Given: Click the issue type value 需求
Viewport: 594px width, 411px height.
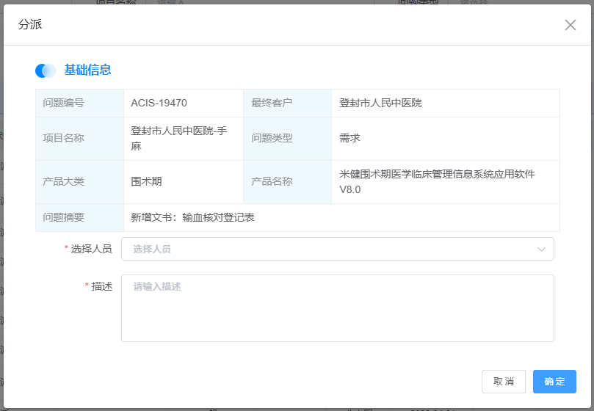Looking at the screenshot, I should click(x=349, y=138).
